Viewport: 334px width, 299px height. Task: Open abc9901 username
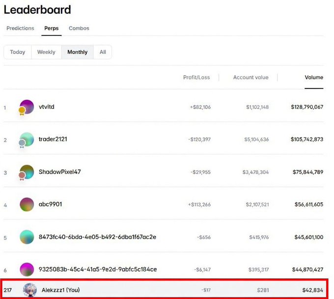coord(50,204)
